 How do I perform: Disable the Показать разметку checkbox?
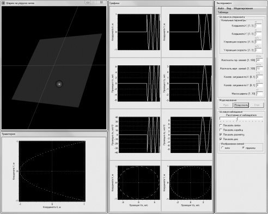pyautogui.click(x=221, y=134)
